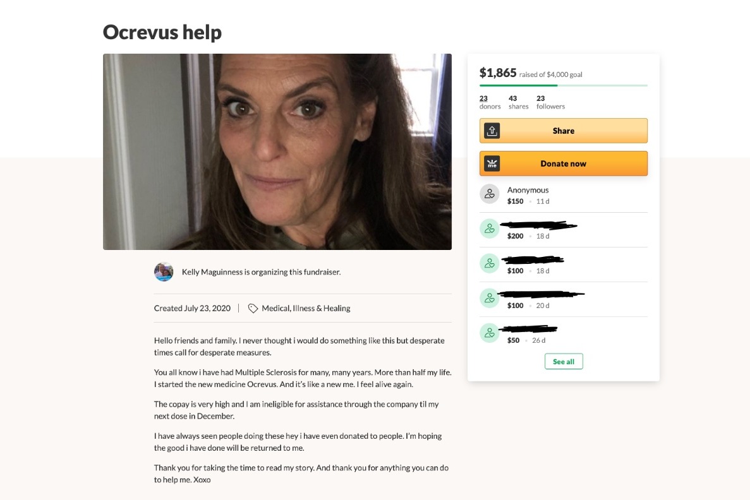Click the category tag icon
This screenshot has width=750, height=500.
pyautogui.click(x=253, y=308)
